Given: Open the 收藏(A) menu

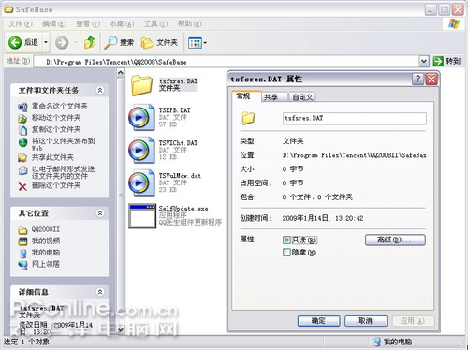Looking at the screenshot, I should pos(122,23).
